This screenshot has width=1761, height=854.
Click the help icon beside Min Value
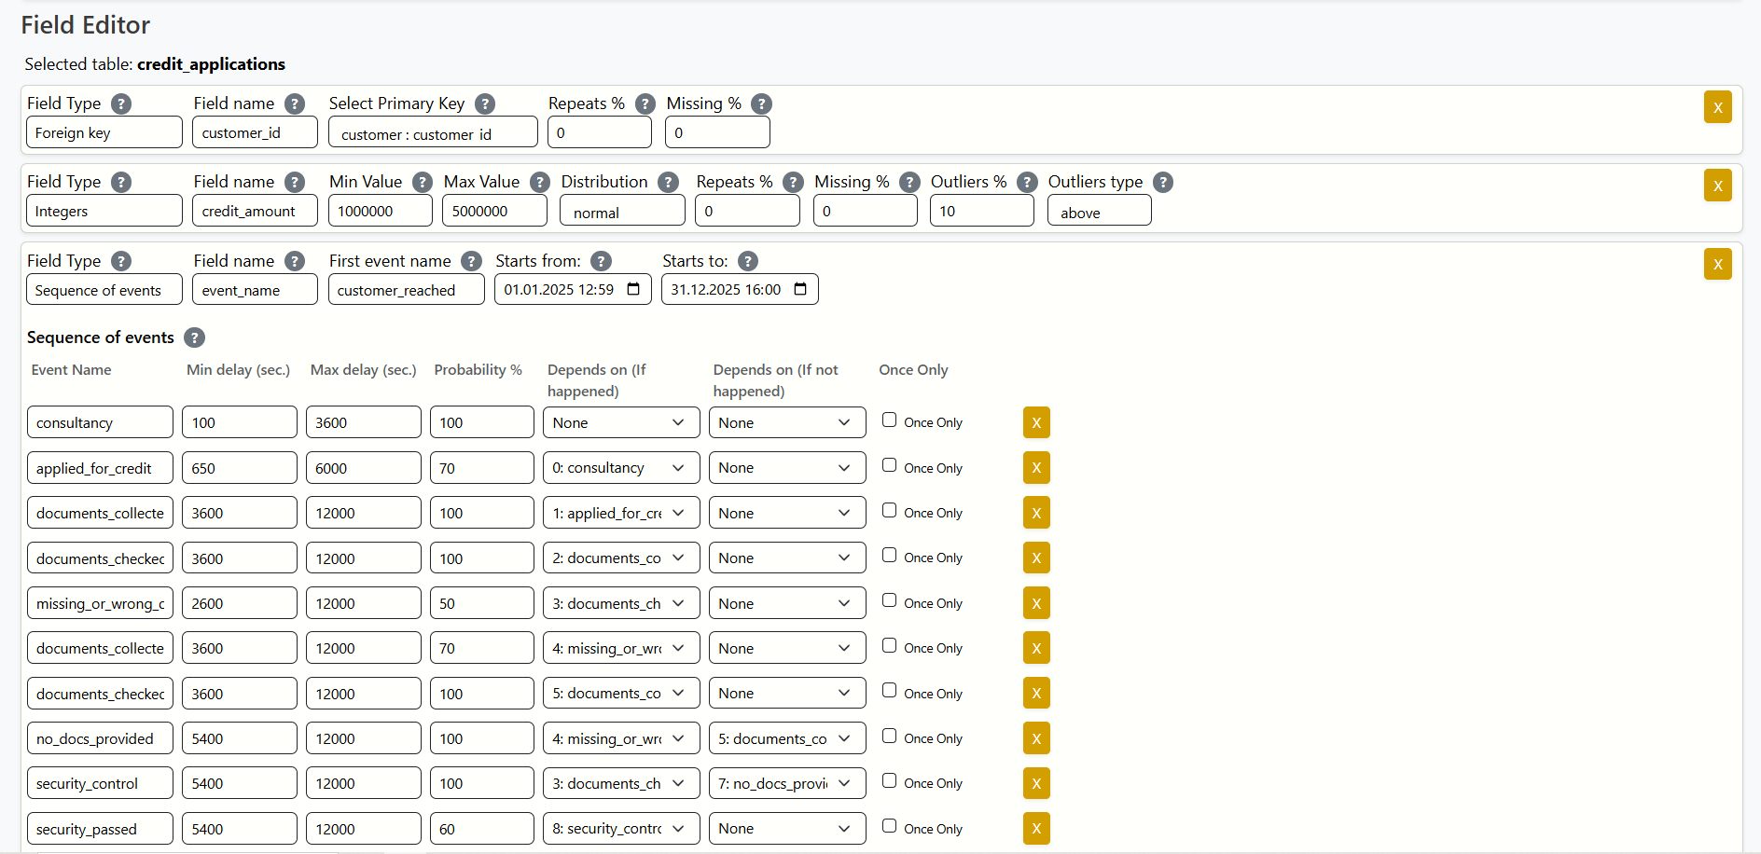tap(422, 182)
